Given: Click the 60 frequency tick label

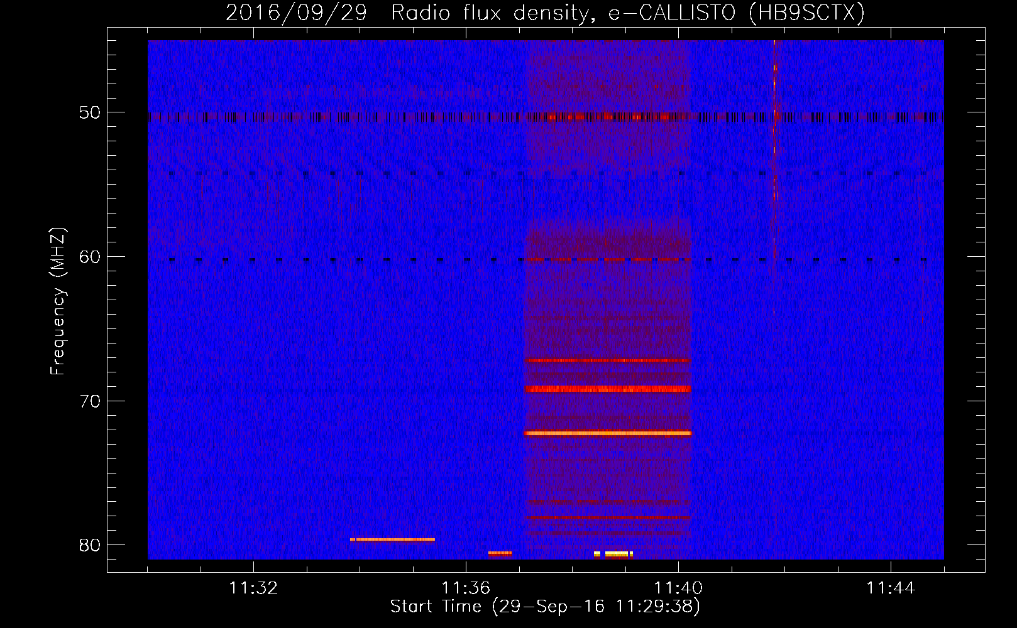Looking at the screenshot, I should click(89, 256).
